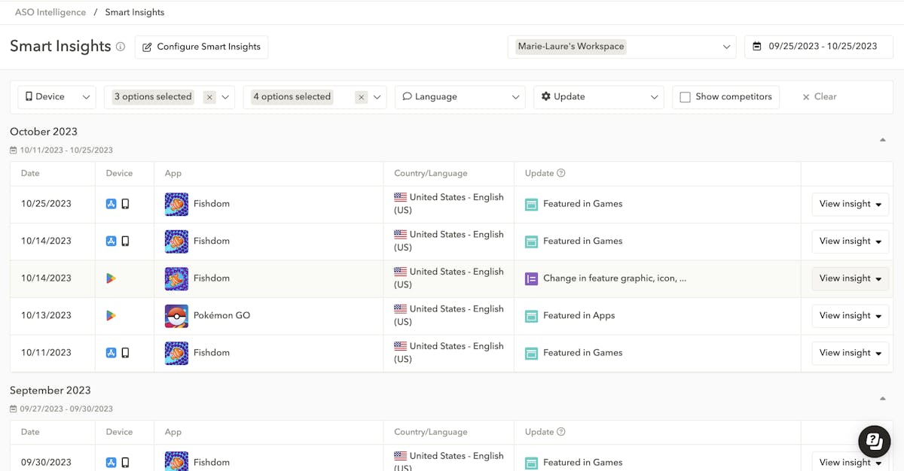This screenshot has height=471, width=904.
Task: Open the chat support widget
Action: (874, 441)
